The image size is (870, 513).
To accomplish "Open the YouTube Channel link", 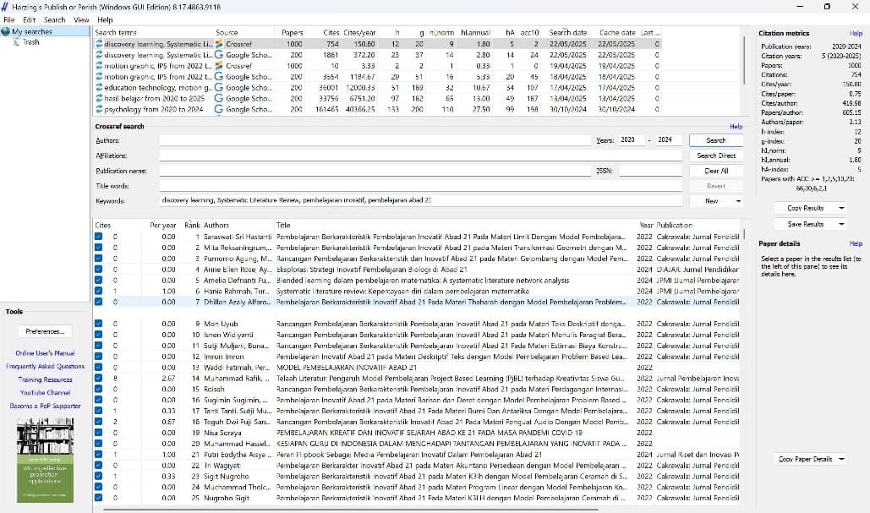I will point(45,393).
